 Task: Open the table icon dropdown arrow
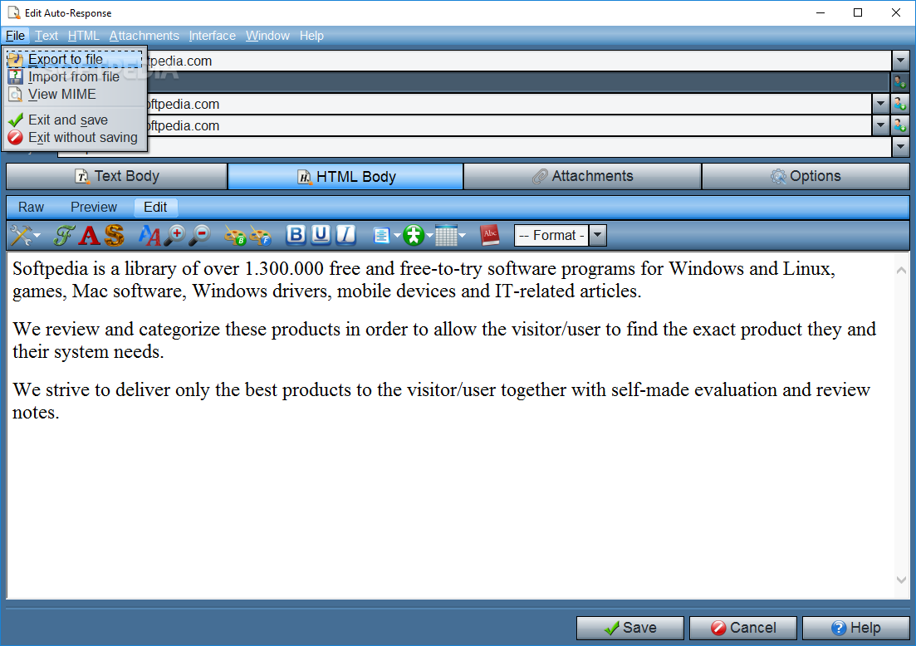click(462, 236)
